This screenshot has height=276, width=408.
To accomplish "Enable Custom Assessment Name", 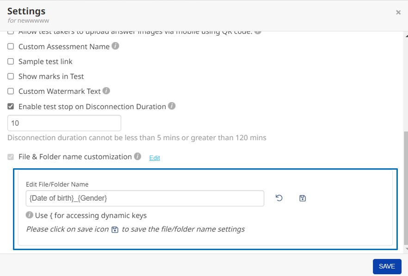I will coord(10,46).
